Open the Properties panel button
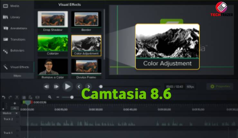Viewport: 238px width, 138px height. (220, 86)
